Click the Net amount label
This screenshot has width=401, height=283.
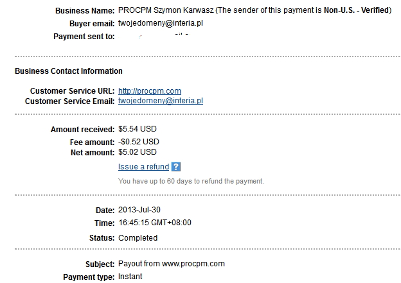pyautogui.click(x=93, y=153)
